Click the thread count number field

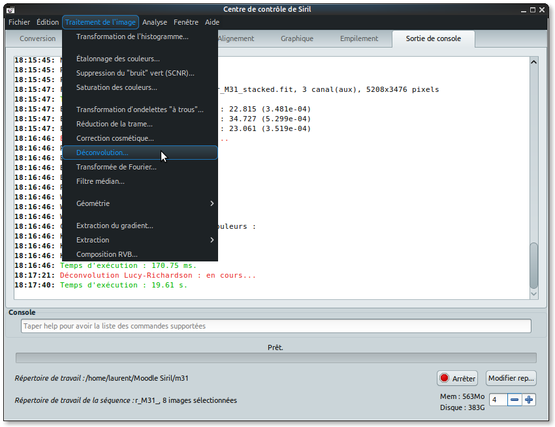click(x=498, y=400)
